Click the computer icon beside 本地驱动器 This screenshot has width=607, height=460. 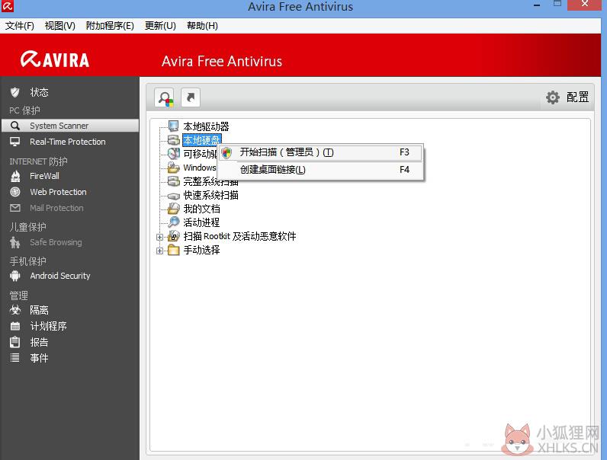click(173, 126)
